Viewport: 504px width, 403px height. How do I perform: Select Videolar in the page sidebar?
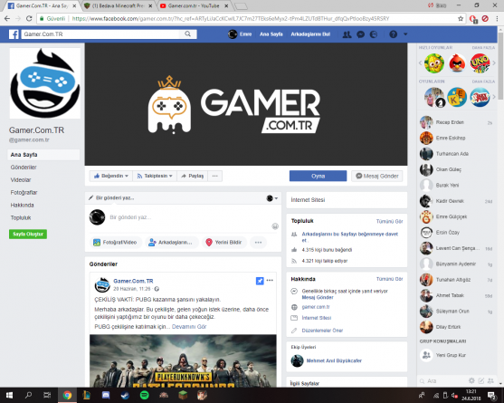tap(21, 180)
